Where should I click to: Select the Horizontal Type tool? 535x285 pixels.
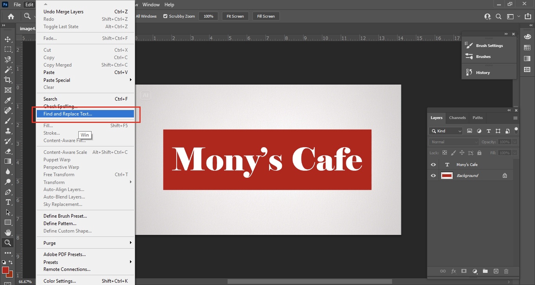coord(8,202)
